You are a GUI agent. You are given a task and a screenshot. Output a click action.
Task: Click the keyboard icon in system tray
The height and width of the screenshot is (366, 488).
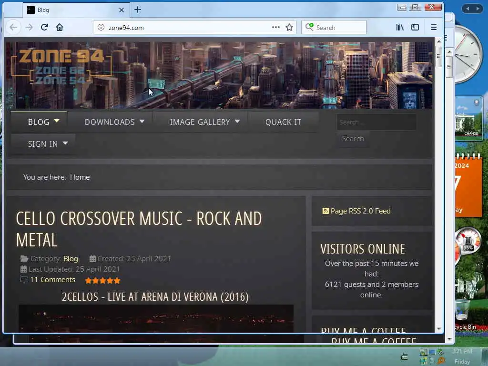click(x=404, y=356)
